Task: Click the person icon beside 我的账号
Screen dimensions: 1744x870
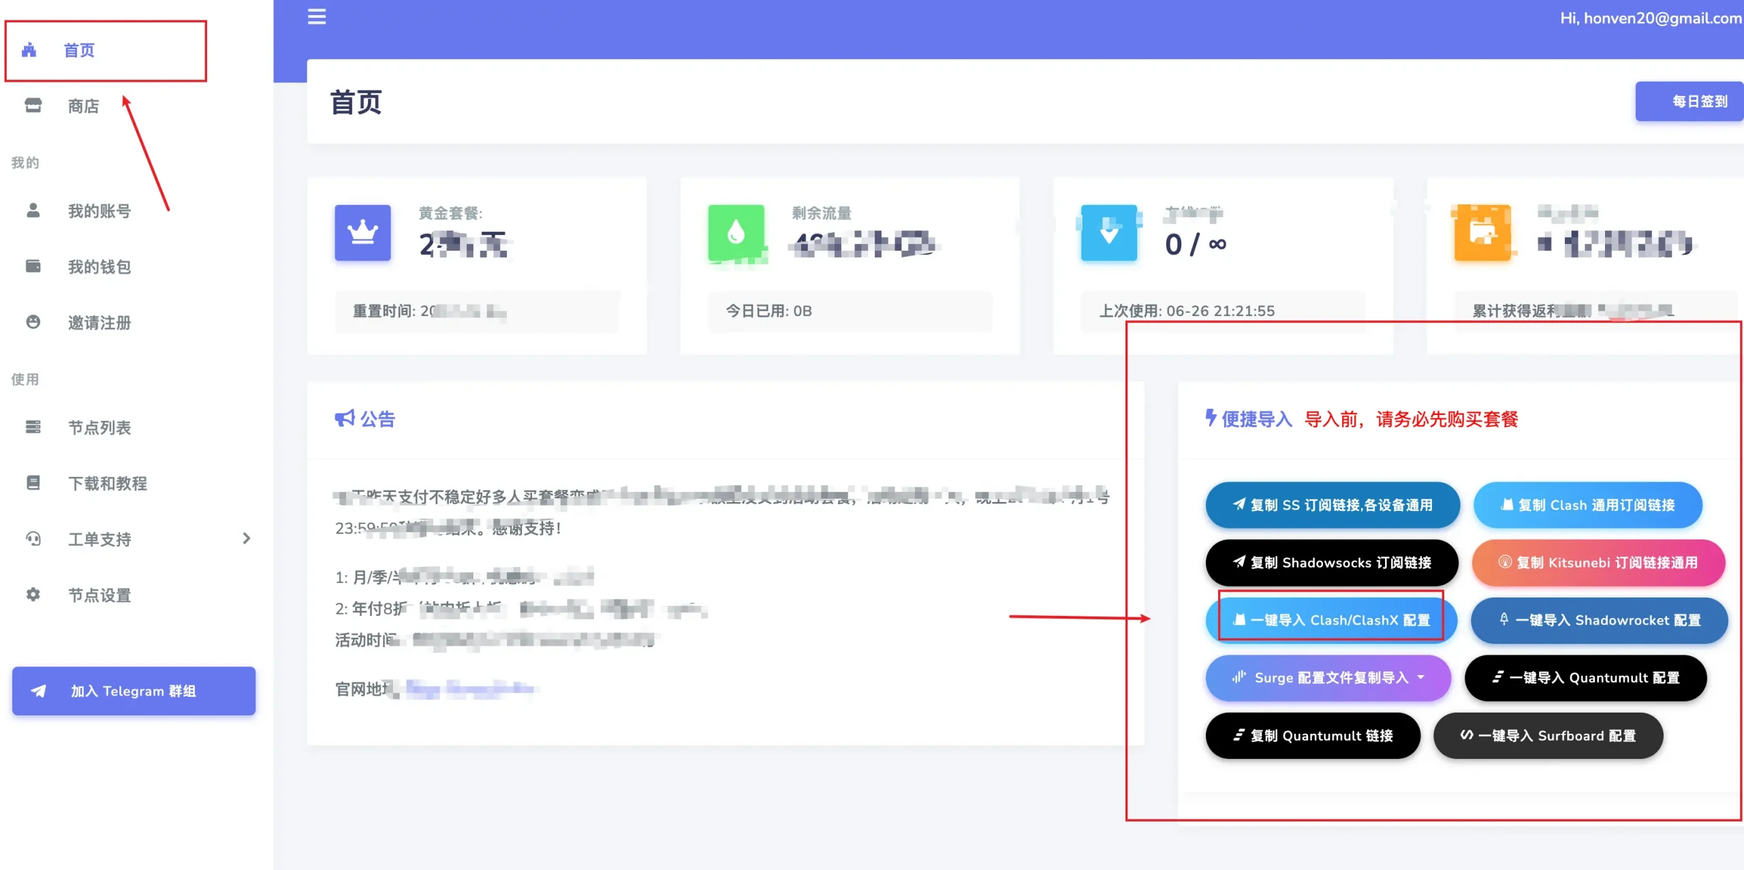Action: (33, 211)
